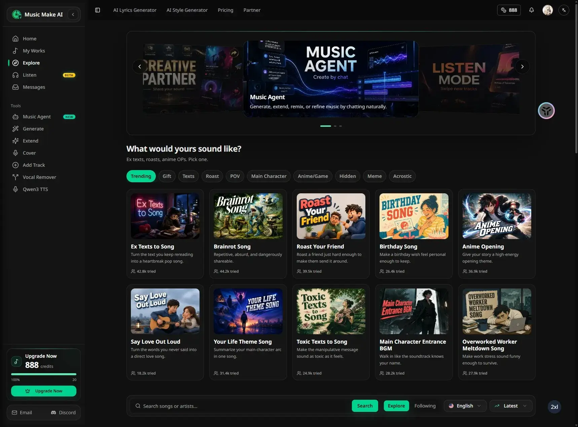Image resolution: width=578 pixels, height=427 pixels.
Task: Open the Cover tool
Action: click(44, 153)
